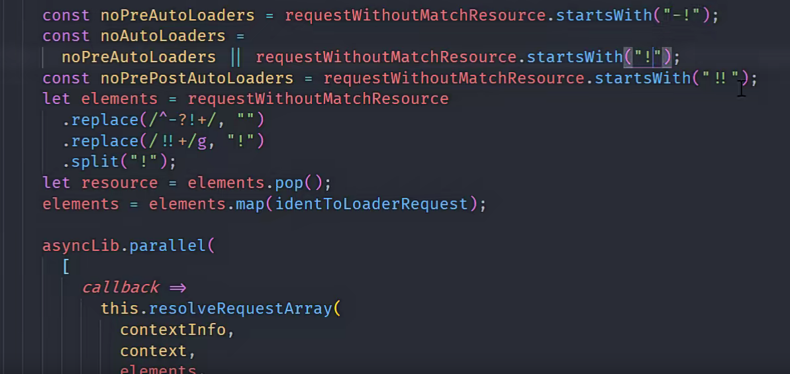
Task: Click the resolveRequestArray method name
Action: click(240, 309)
